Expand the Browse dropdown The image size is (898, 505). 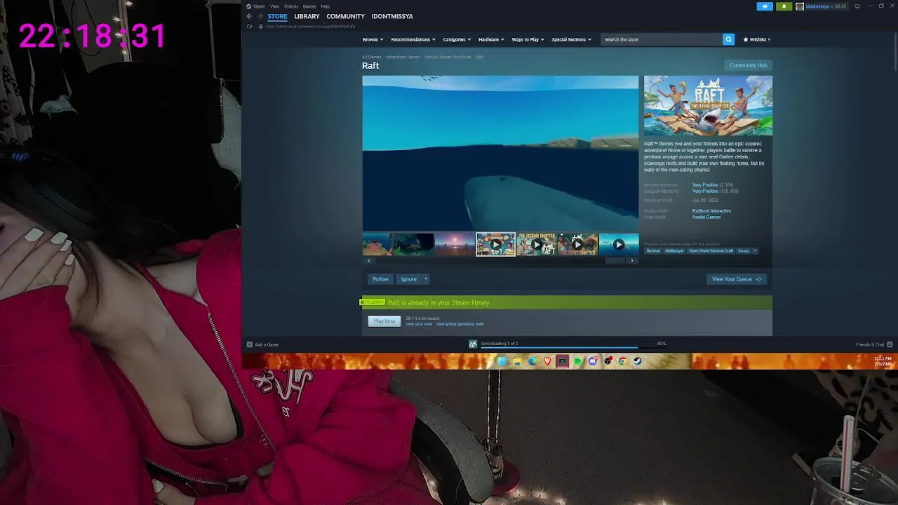coord(373,39)
